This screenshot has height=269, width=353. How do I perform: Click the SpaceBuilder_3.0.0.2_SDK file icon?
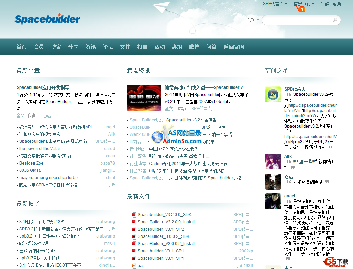click(x=134, y=236)
